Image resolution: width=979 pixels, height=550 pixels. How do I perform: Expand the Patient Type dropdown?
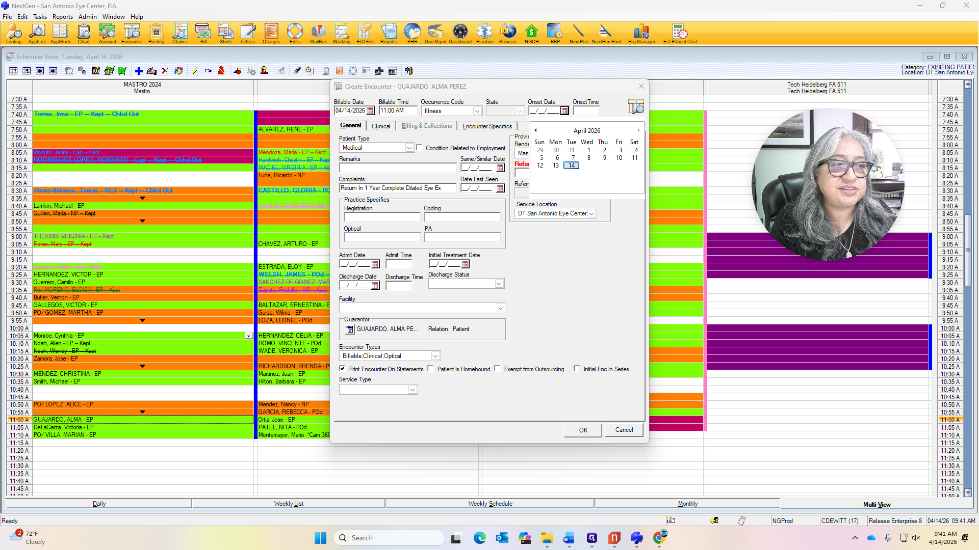pos(409,148)
